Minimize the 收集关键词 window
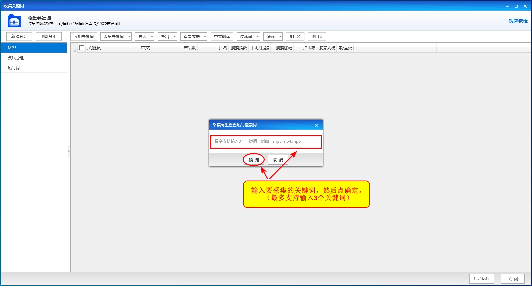The height and width of the screenshot is (286, 532). [x=507, y=6]
